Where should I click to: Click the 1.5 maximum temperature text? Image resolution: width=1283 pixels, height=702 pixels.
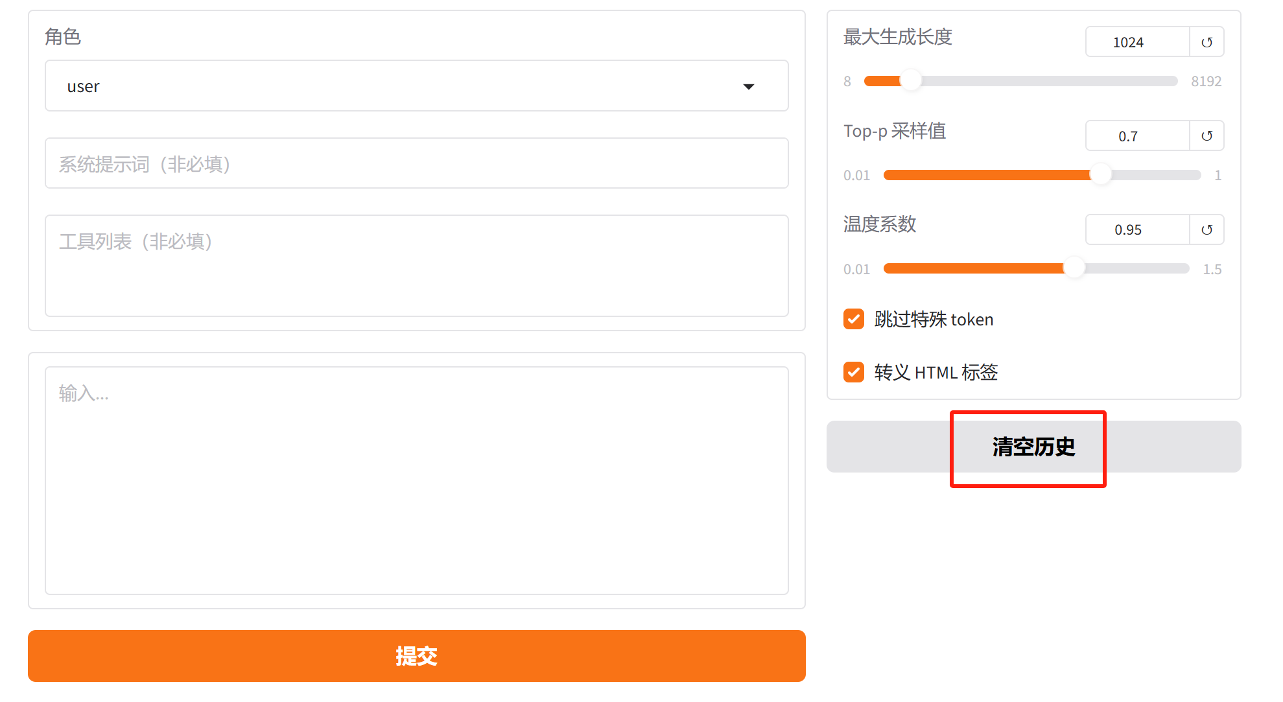[1212, 269]
